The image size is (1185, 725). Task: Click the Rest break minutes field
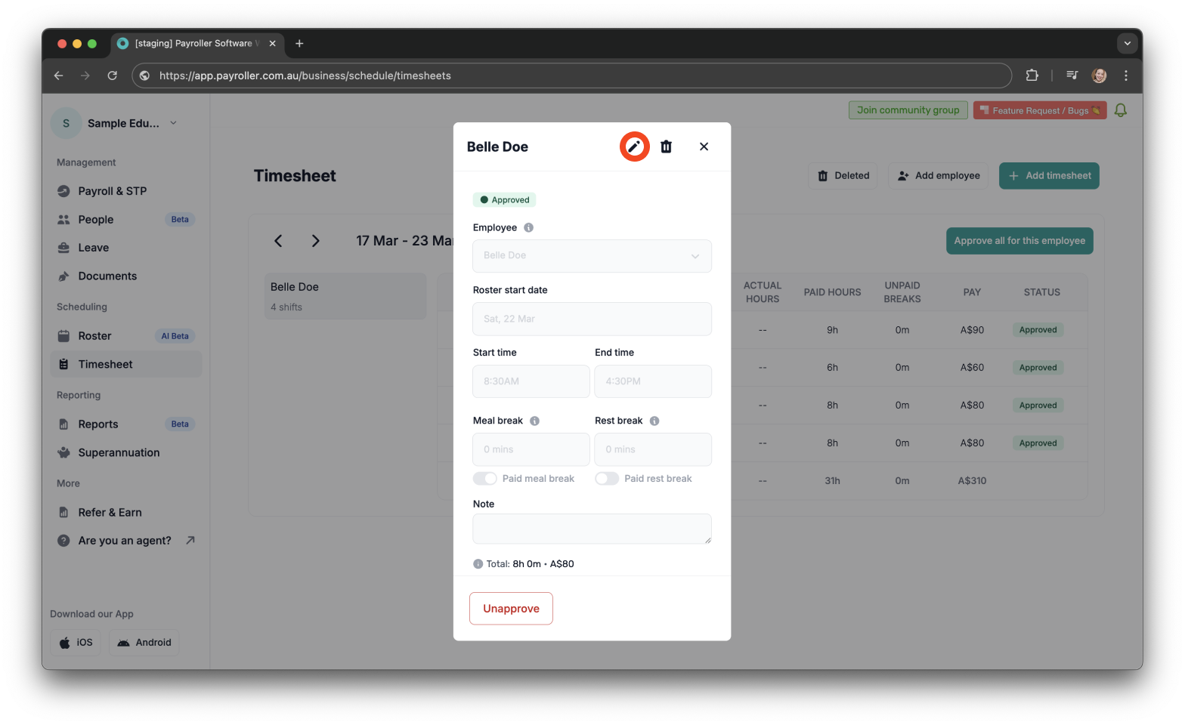[653, 449]
